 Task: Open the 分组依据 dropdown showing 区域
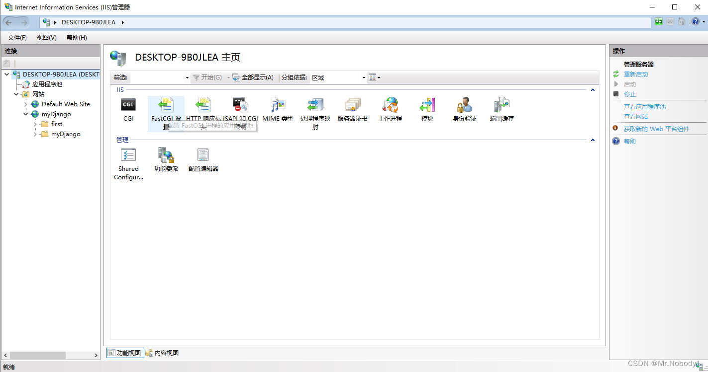point(364,77)
